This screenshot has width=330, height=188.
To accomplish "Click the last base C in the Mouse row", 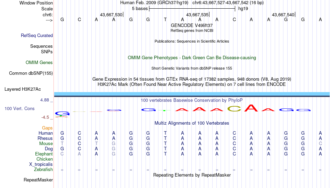I will [320, 144].
